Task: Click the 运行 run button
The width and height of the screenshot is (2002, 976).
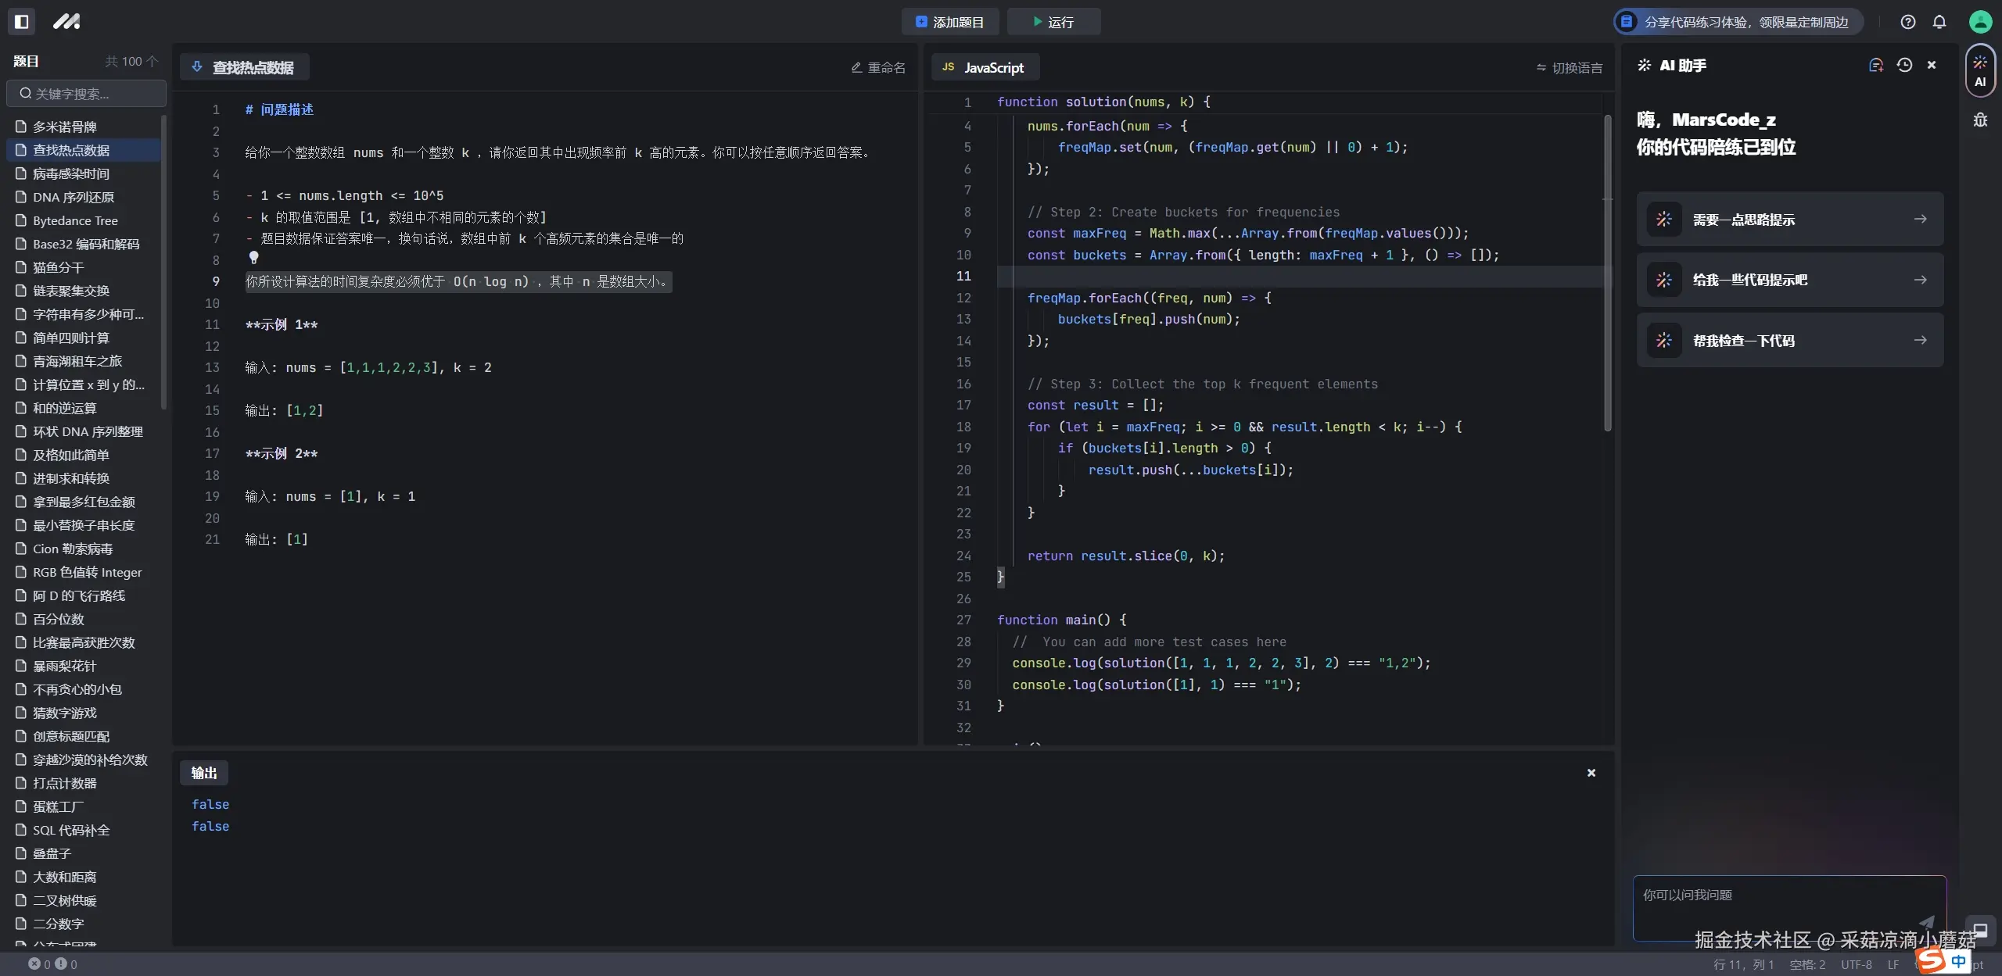Action: point(1053,22)
